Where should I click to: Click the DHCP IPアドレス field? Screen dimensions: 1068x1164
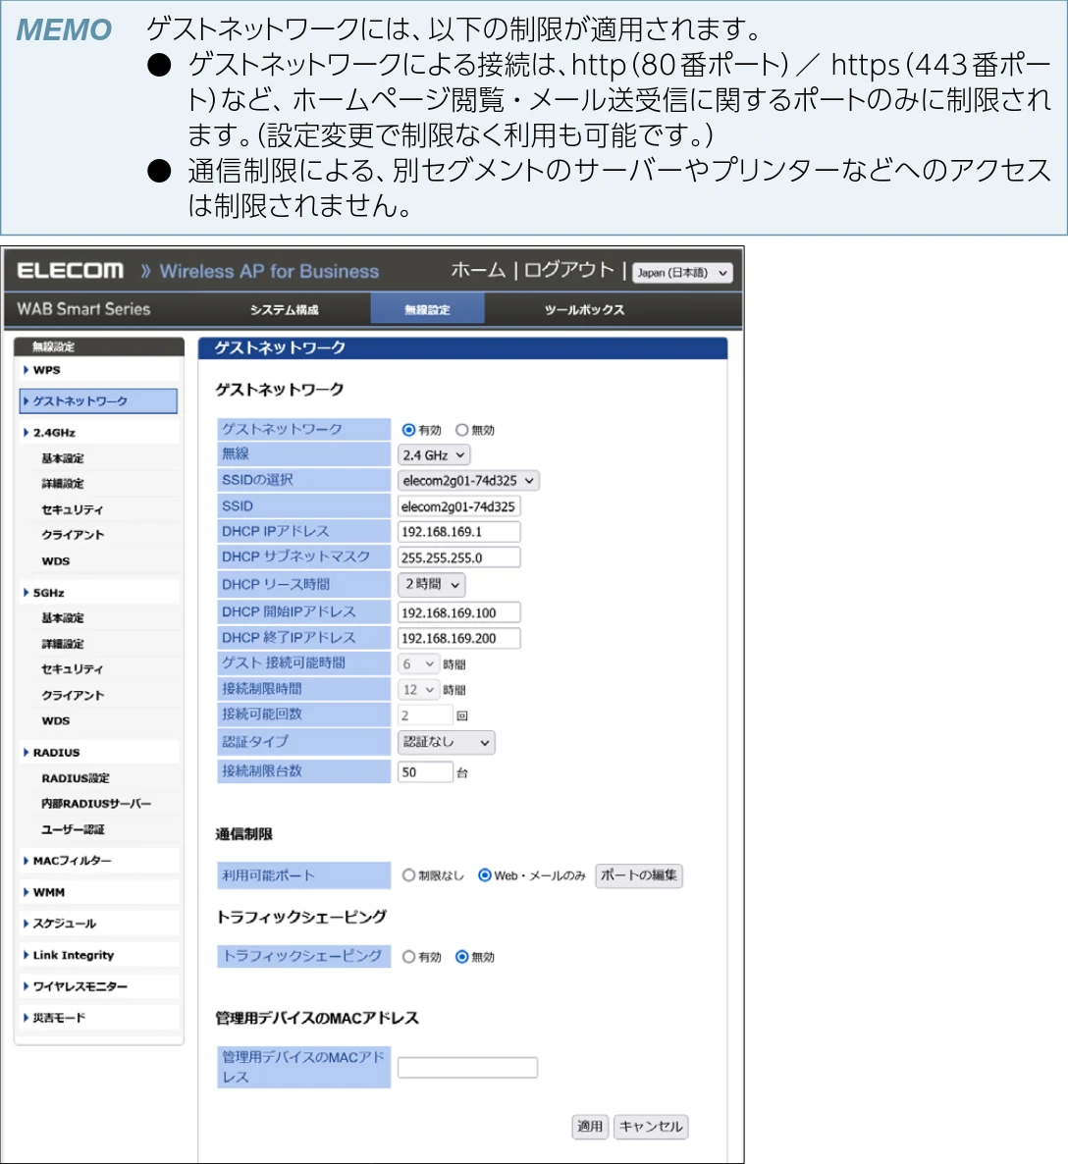[458, 532]
